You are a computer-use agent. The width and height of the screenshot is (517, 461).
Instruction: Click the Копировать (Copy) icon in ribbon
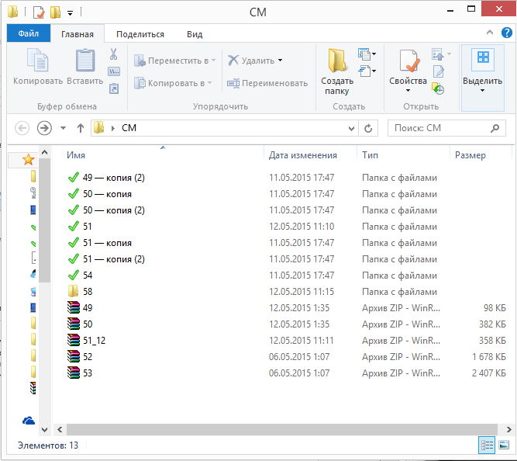tap(37, 62)
